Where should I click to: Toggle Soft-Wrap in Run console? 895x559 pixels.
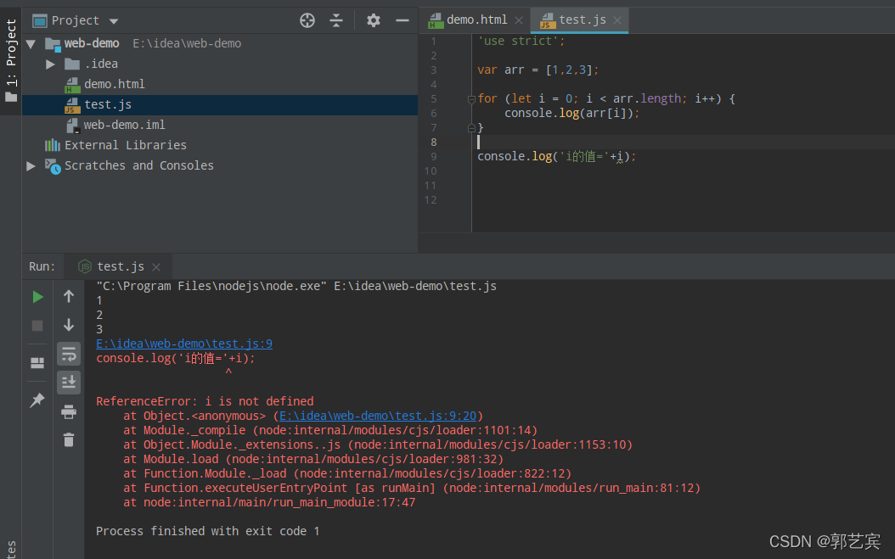[x=69, y=355]
